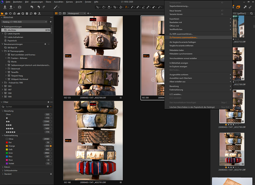The height and width of the screenshot is (185, 255).
Task: Toggle the proof eye icon in viewer bar
Action: pyautogui.click(x=64, y=13)
